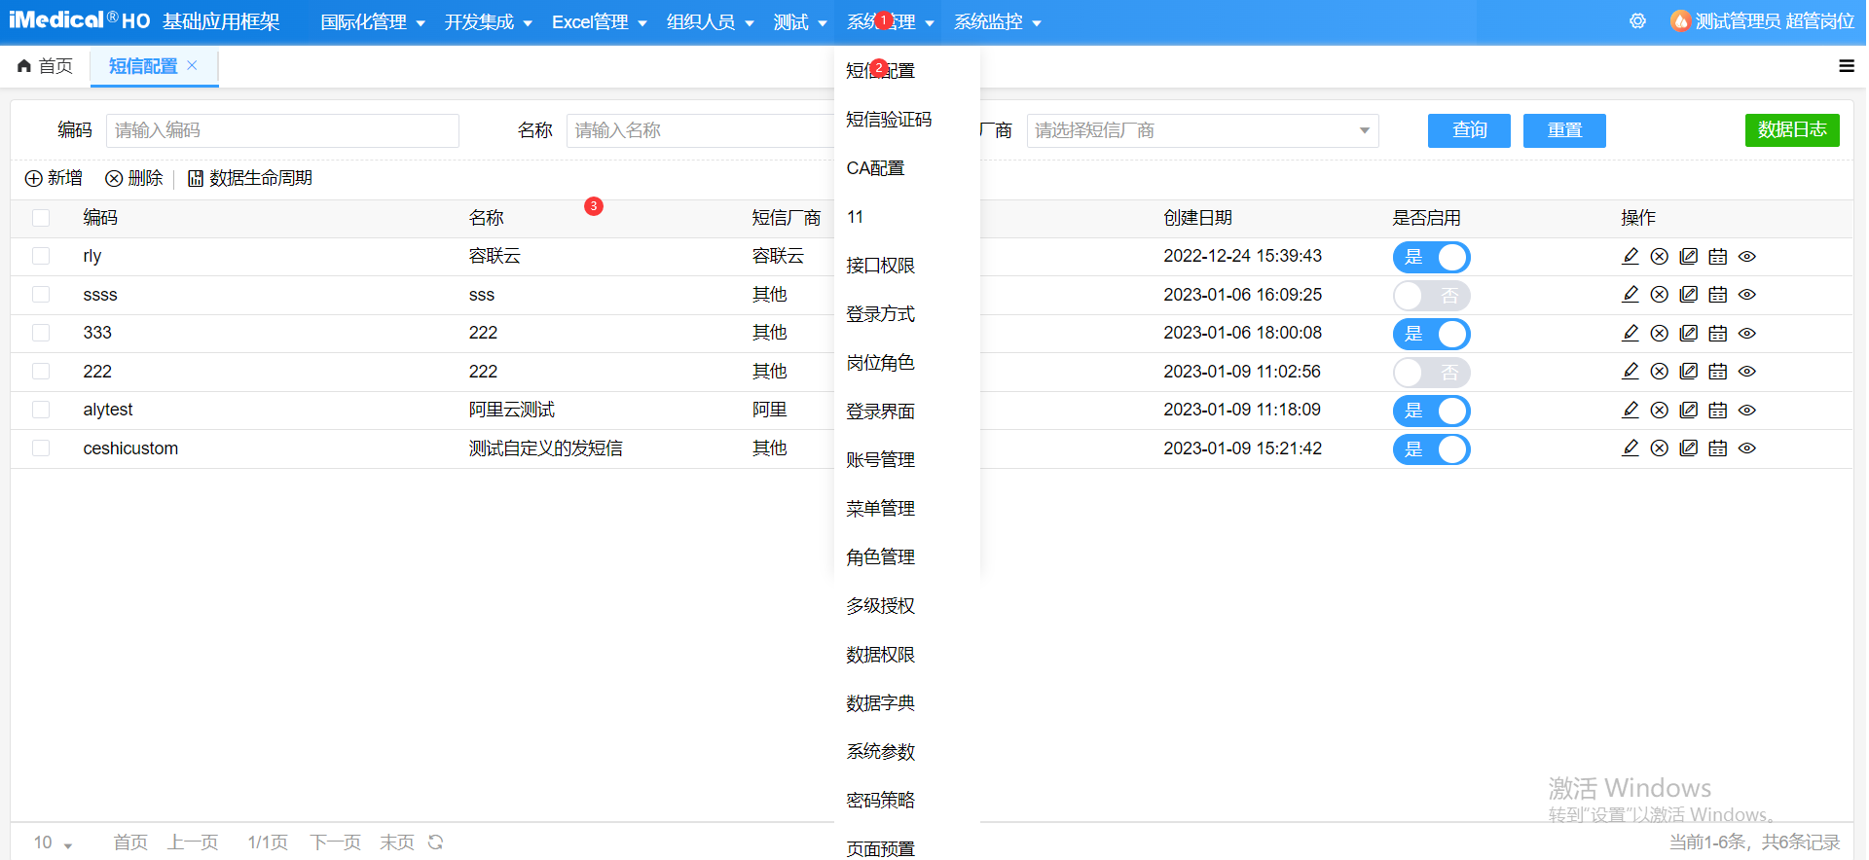Tick the checkbox in the alytest row
1869x860 pixels.
41,410
